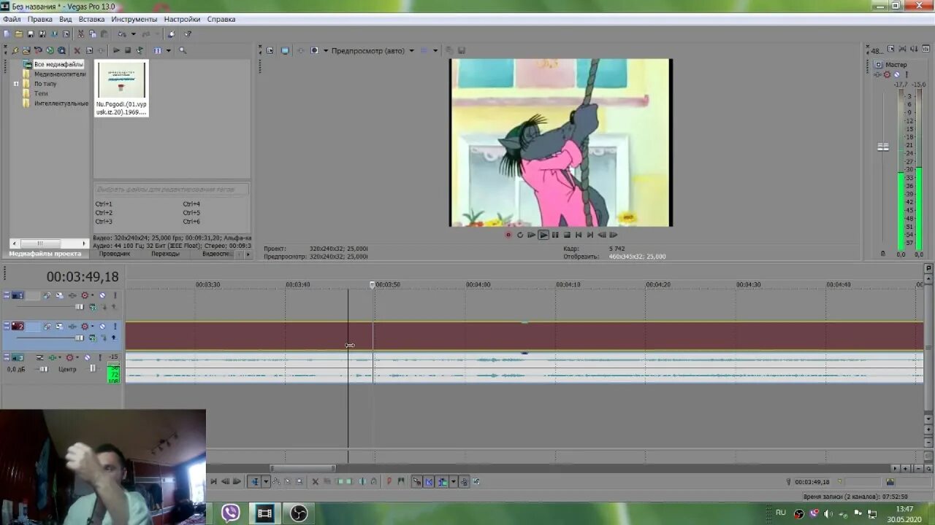Solo audio track 3

(100, 357)
